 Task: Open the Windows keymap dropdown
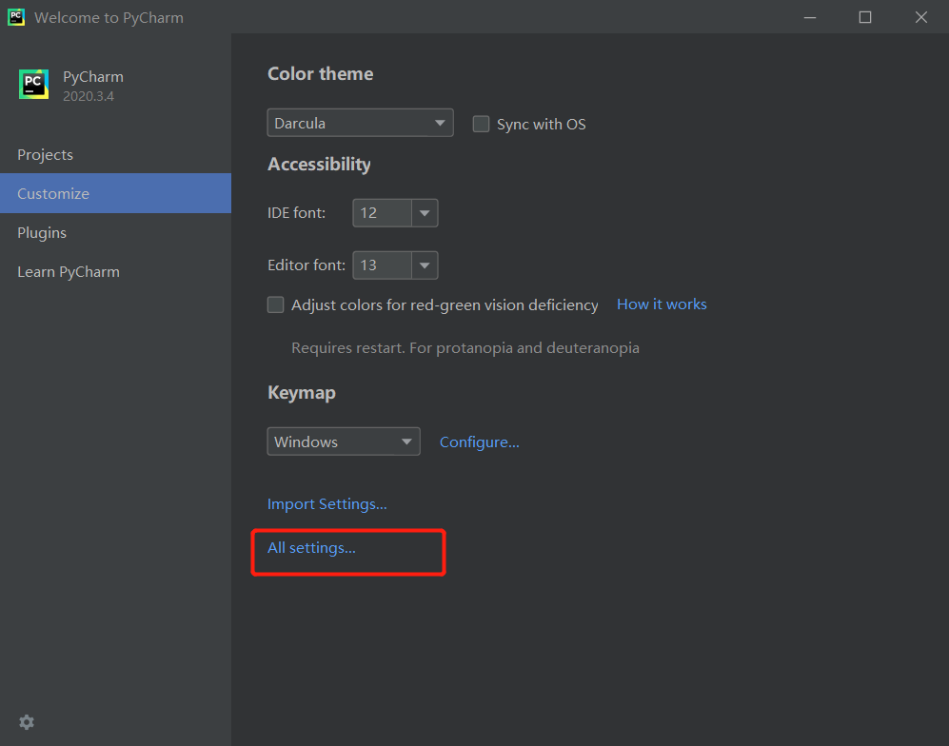click(x=343, y=442)
